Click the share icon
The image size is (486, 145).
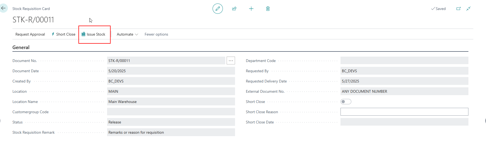[x=234, y=9]
